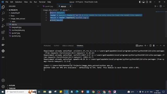Open editor More Actions ellipsis
Viewport: 167px width, 94px height.
[164, 6]
